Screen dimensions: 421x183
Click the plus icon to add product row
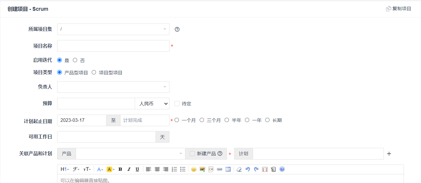pos(389,154)
